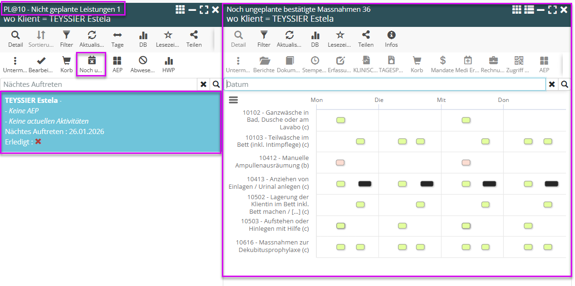Click the 'Noch u...' calendar icon

click(x=92, y=64)
